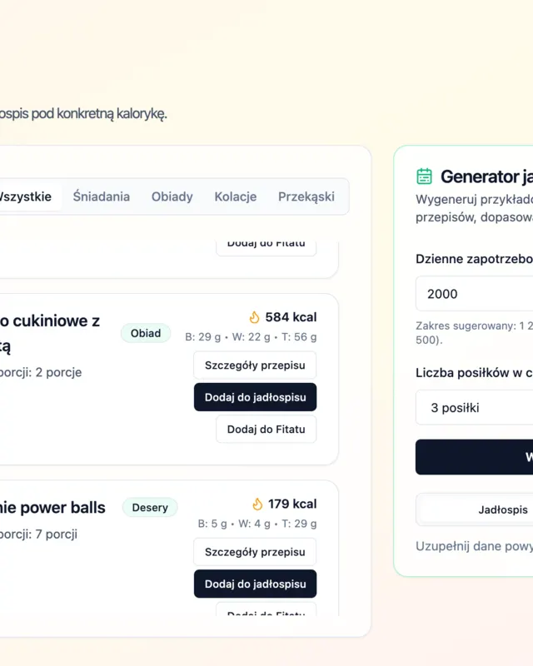533x666 pixels.
Task: Select the Wszystkie filter tab
Action: [x=27, y=196]
